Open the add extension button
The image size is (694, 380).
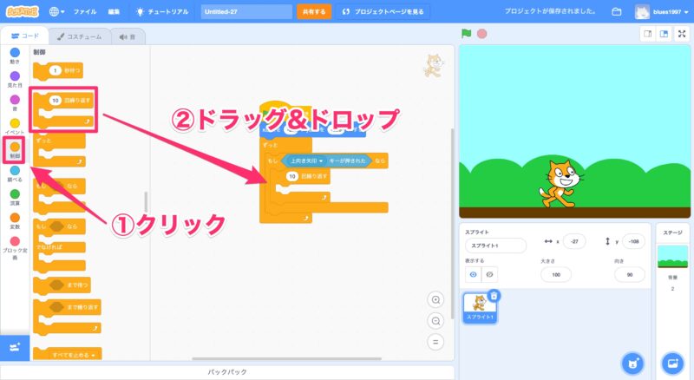coord(15,347)
